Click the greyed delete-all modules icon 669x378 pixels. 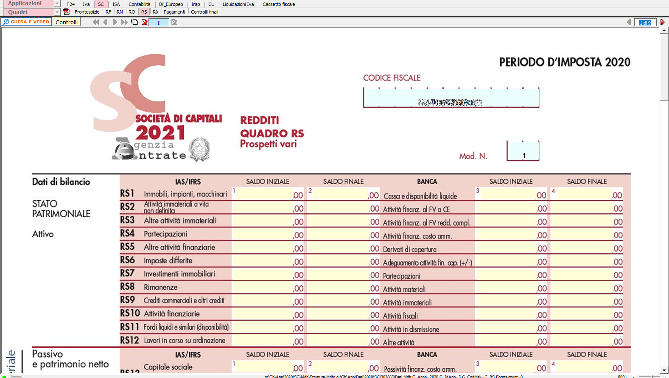pyautogui.click(x=174, y=22)
